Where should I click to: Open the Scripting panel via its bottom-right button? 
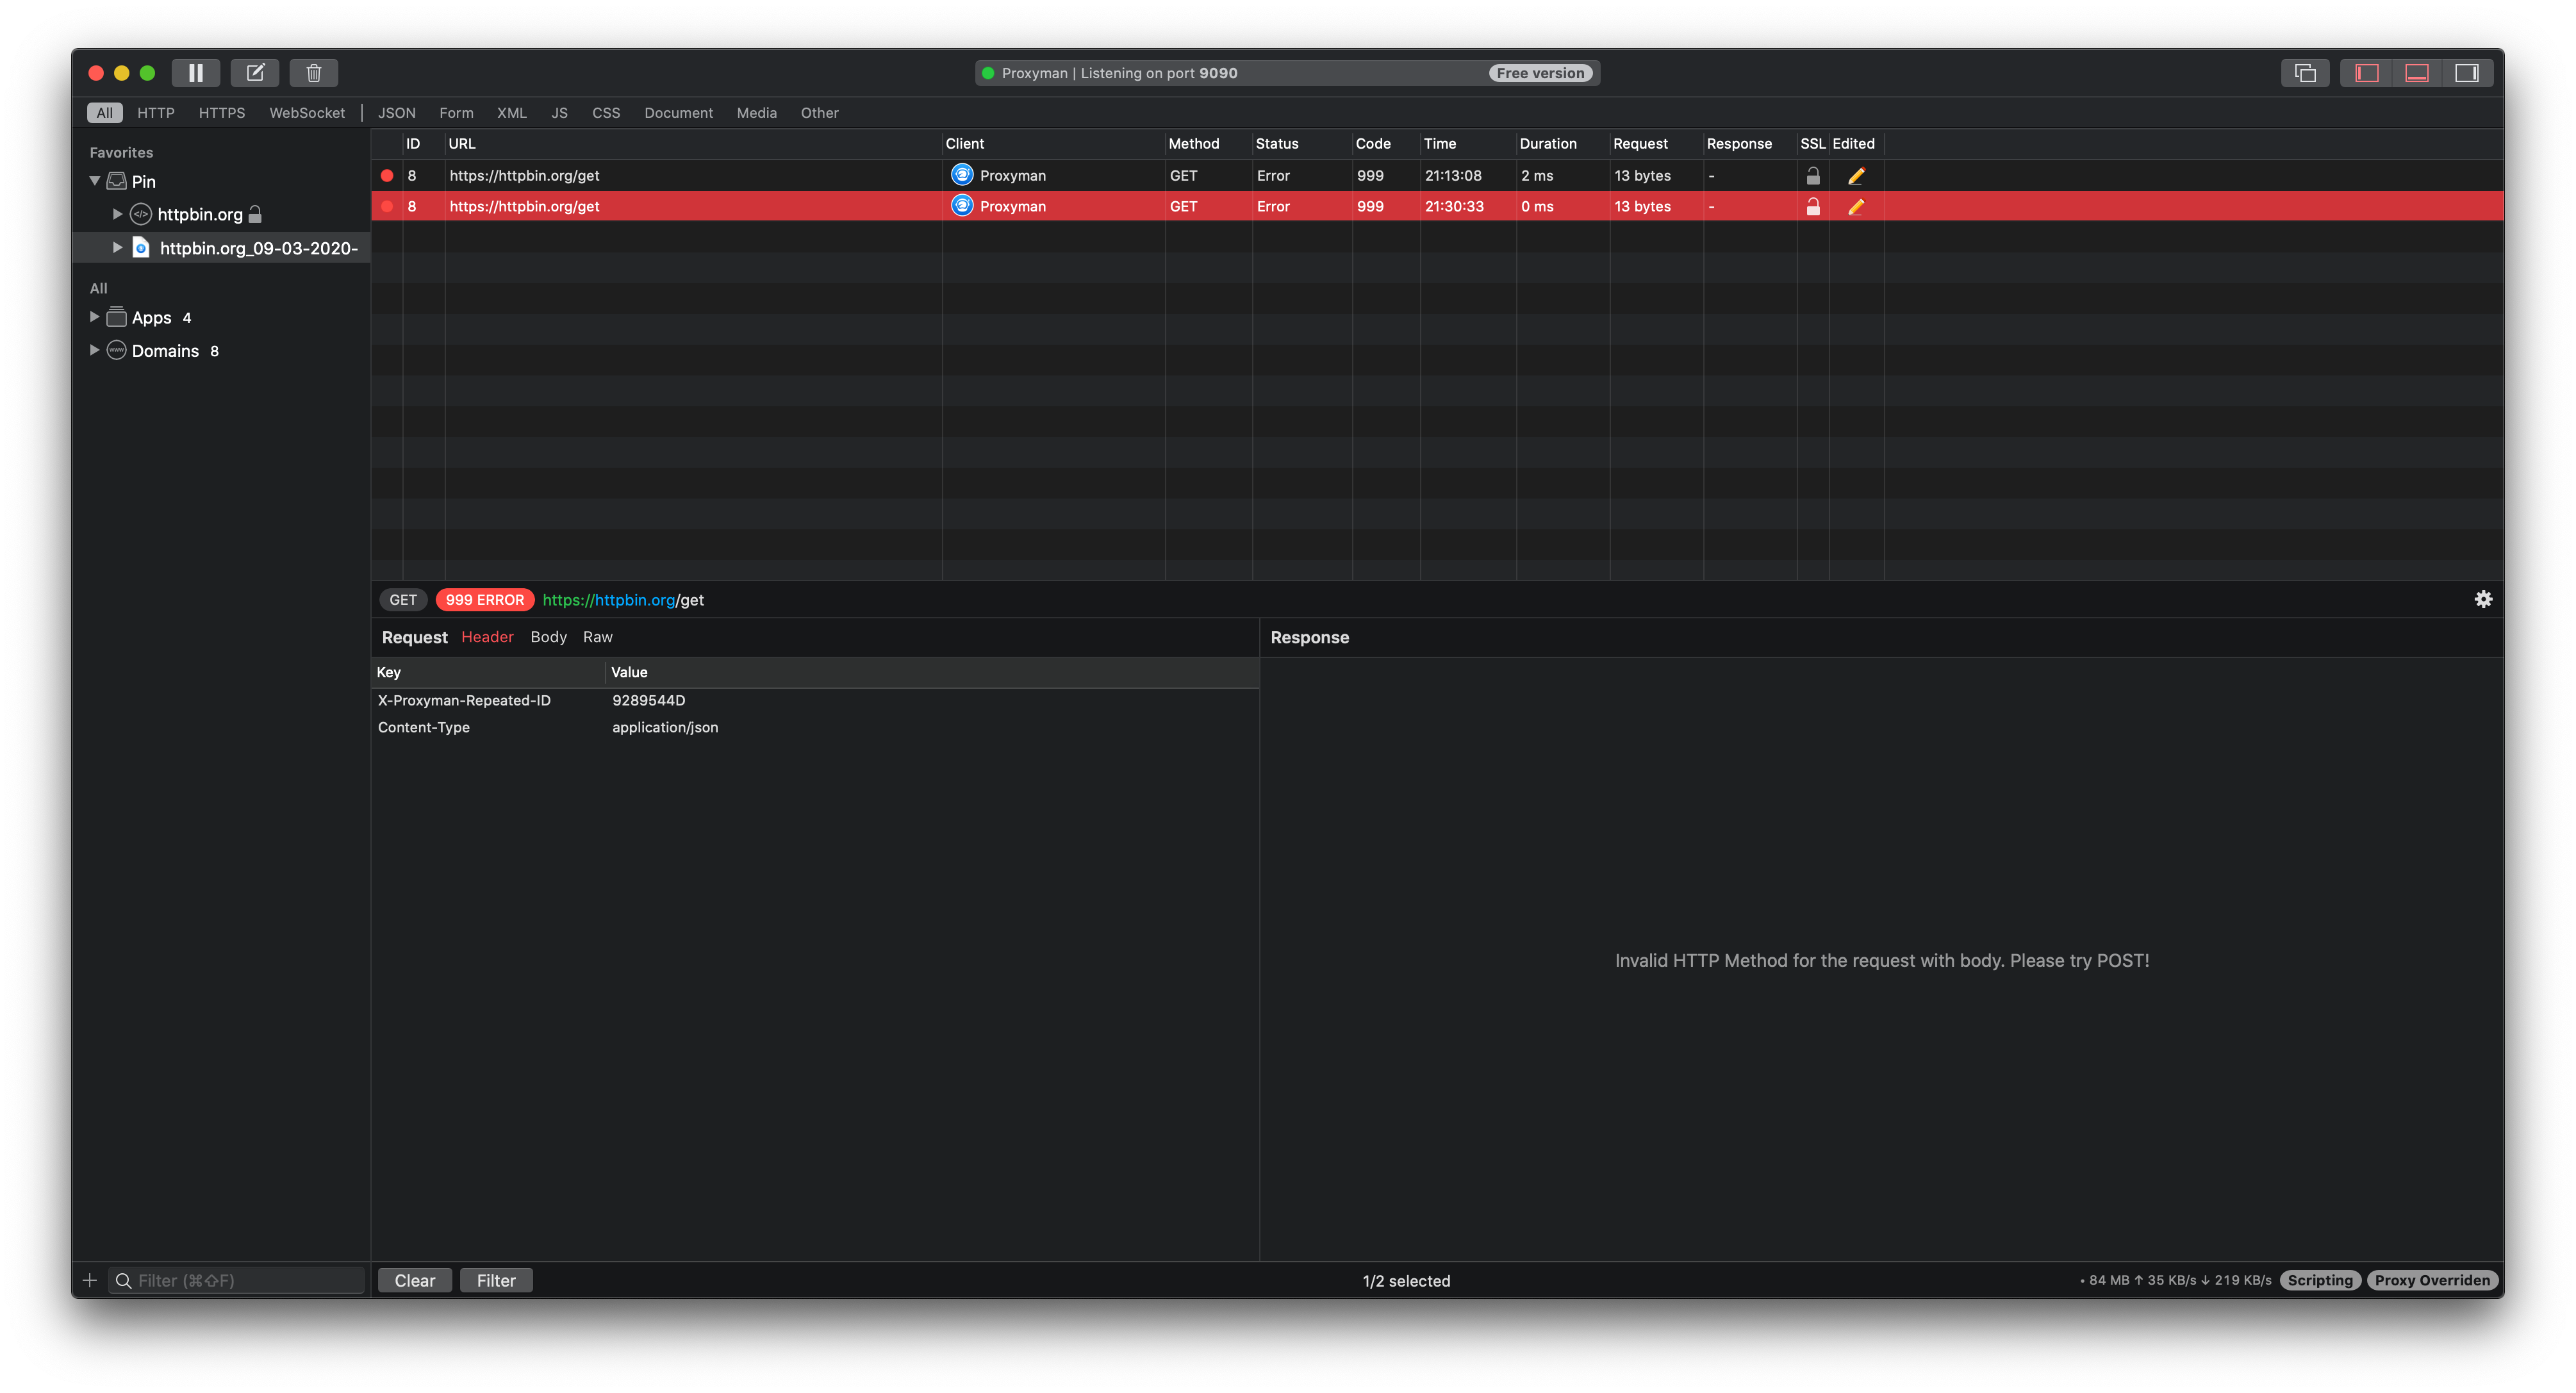click(x=2321, y=1280)
